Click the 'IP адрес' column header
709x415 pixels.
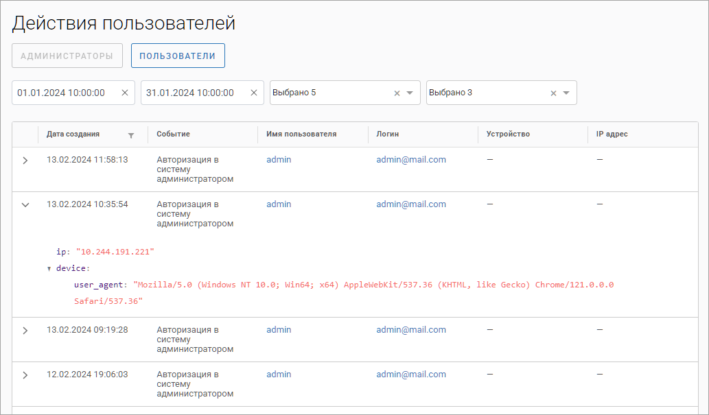pyautogui.click(x=612, y=134)
